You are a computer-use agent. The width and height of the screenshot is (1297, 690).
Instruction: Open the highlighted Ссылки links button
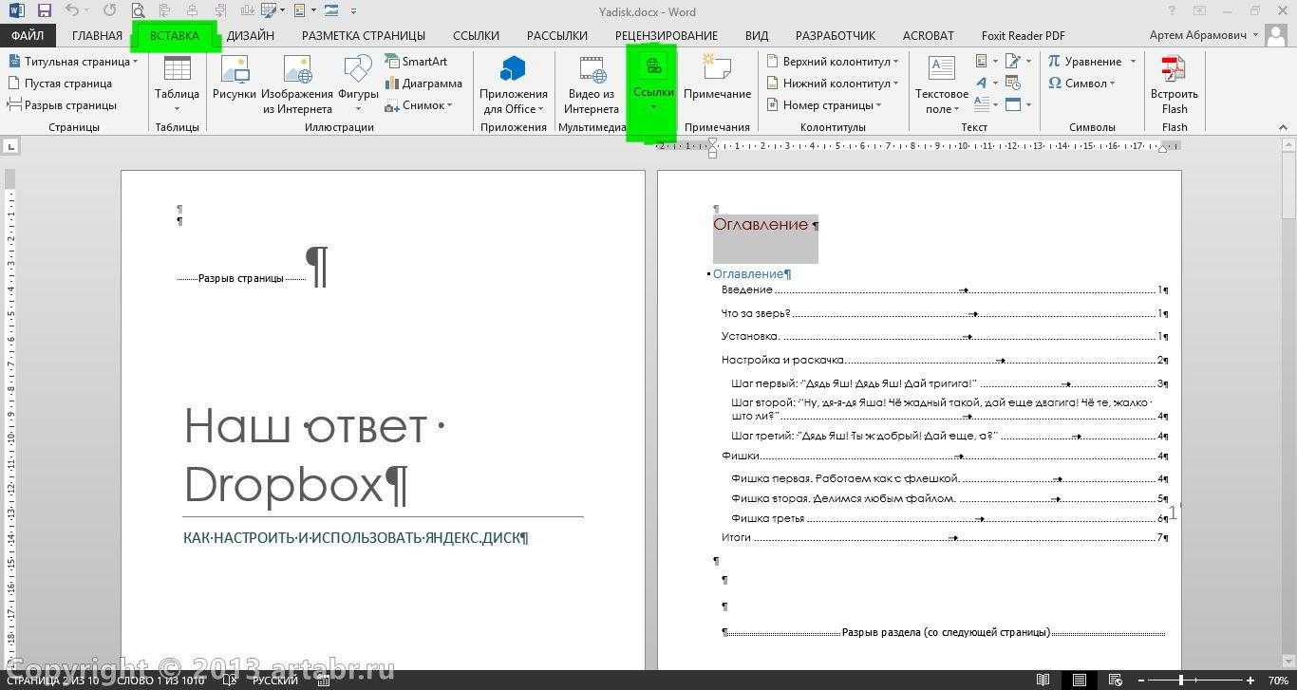coord(653,84)
